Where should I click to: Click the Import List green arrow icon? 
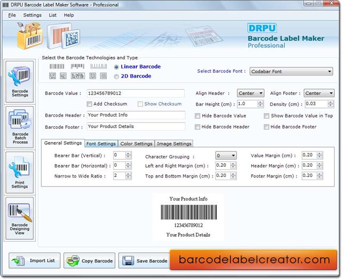pyautogui.click(x=18, y=261)
